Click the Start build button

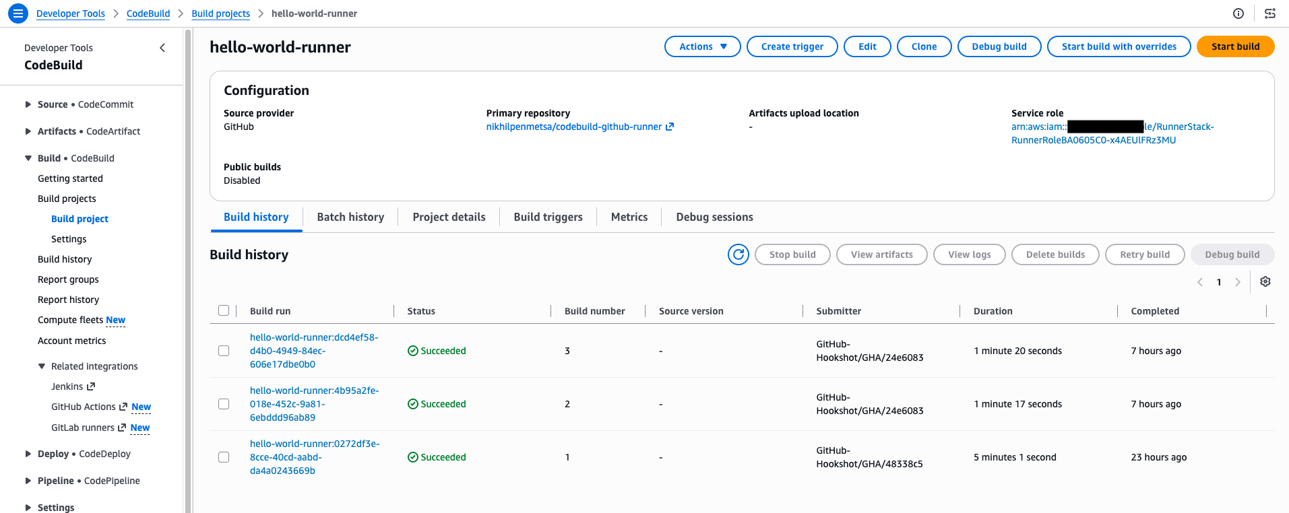tap(1235, 46)
